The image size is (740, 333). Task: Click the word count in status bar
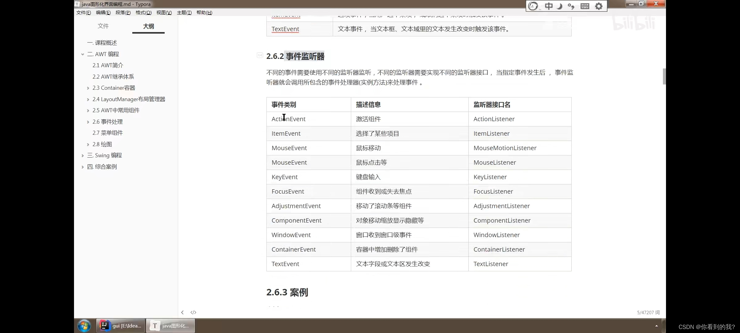pyautogui.click(x=648, y=312)
